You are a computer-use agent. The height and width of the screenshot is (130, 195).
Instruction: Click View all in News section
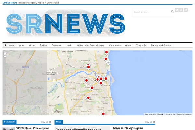(x=149, y=122)
